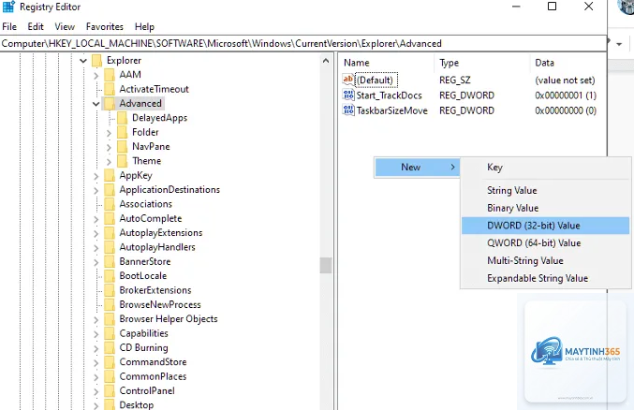634x410 pixels.
Task: Click the Advanced folder icon
Action: tap(110, 104)
